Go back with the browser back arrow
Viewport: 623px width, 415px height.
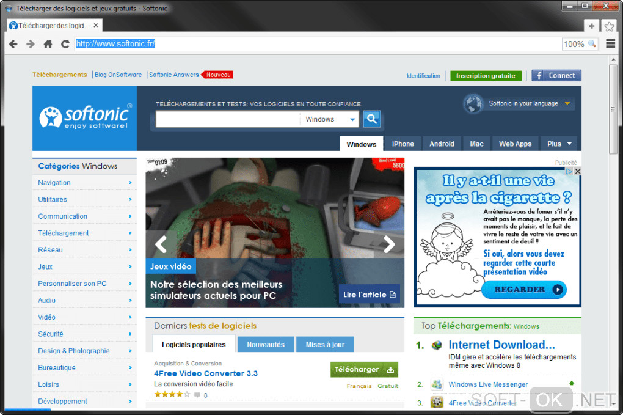pos(13,44)
